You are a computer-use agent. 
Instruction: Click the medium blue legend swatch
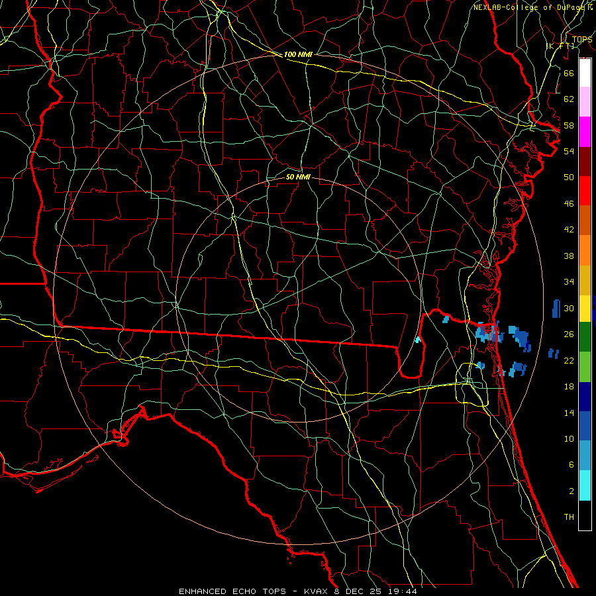585,426
